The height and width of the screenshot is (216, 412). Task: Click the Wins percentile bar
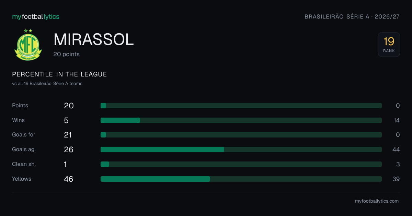pyautogui.click(x=241, y=120)
